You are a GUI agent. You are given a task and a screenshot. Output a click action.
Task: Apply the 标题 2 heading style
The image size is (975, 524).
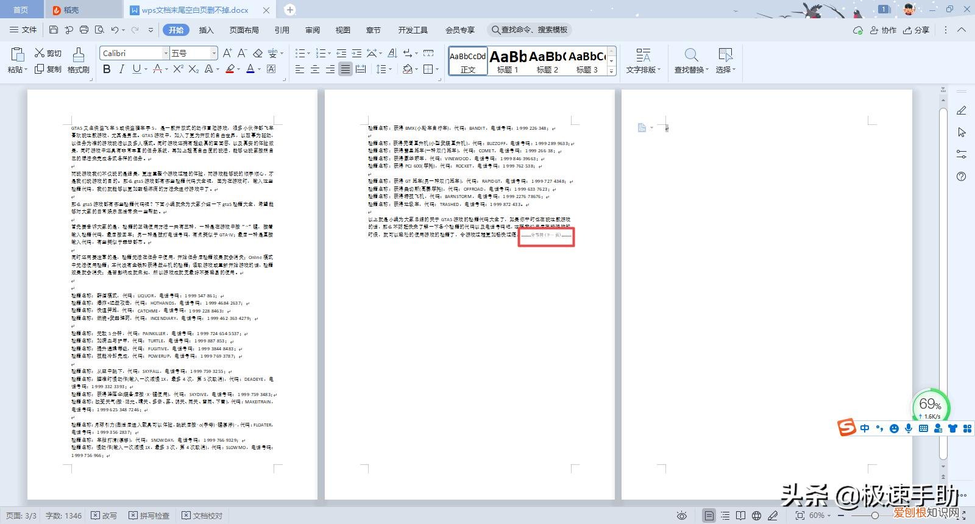click(547, 61)
